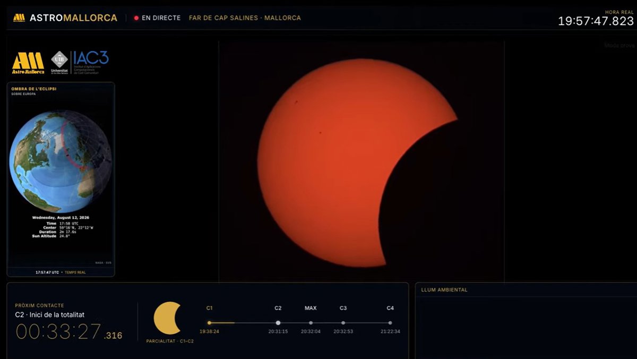637x359 pixels.
Task: Click the yellow crescent eclipse phase icon
Action: pos(168,318)
